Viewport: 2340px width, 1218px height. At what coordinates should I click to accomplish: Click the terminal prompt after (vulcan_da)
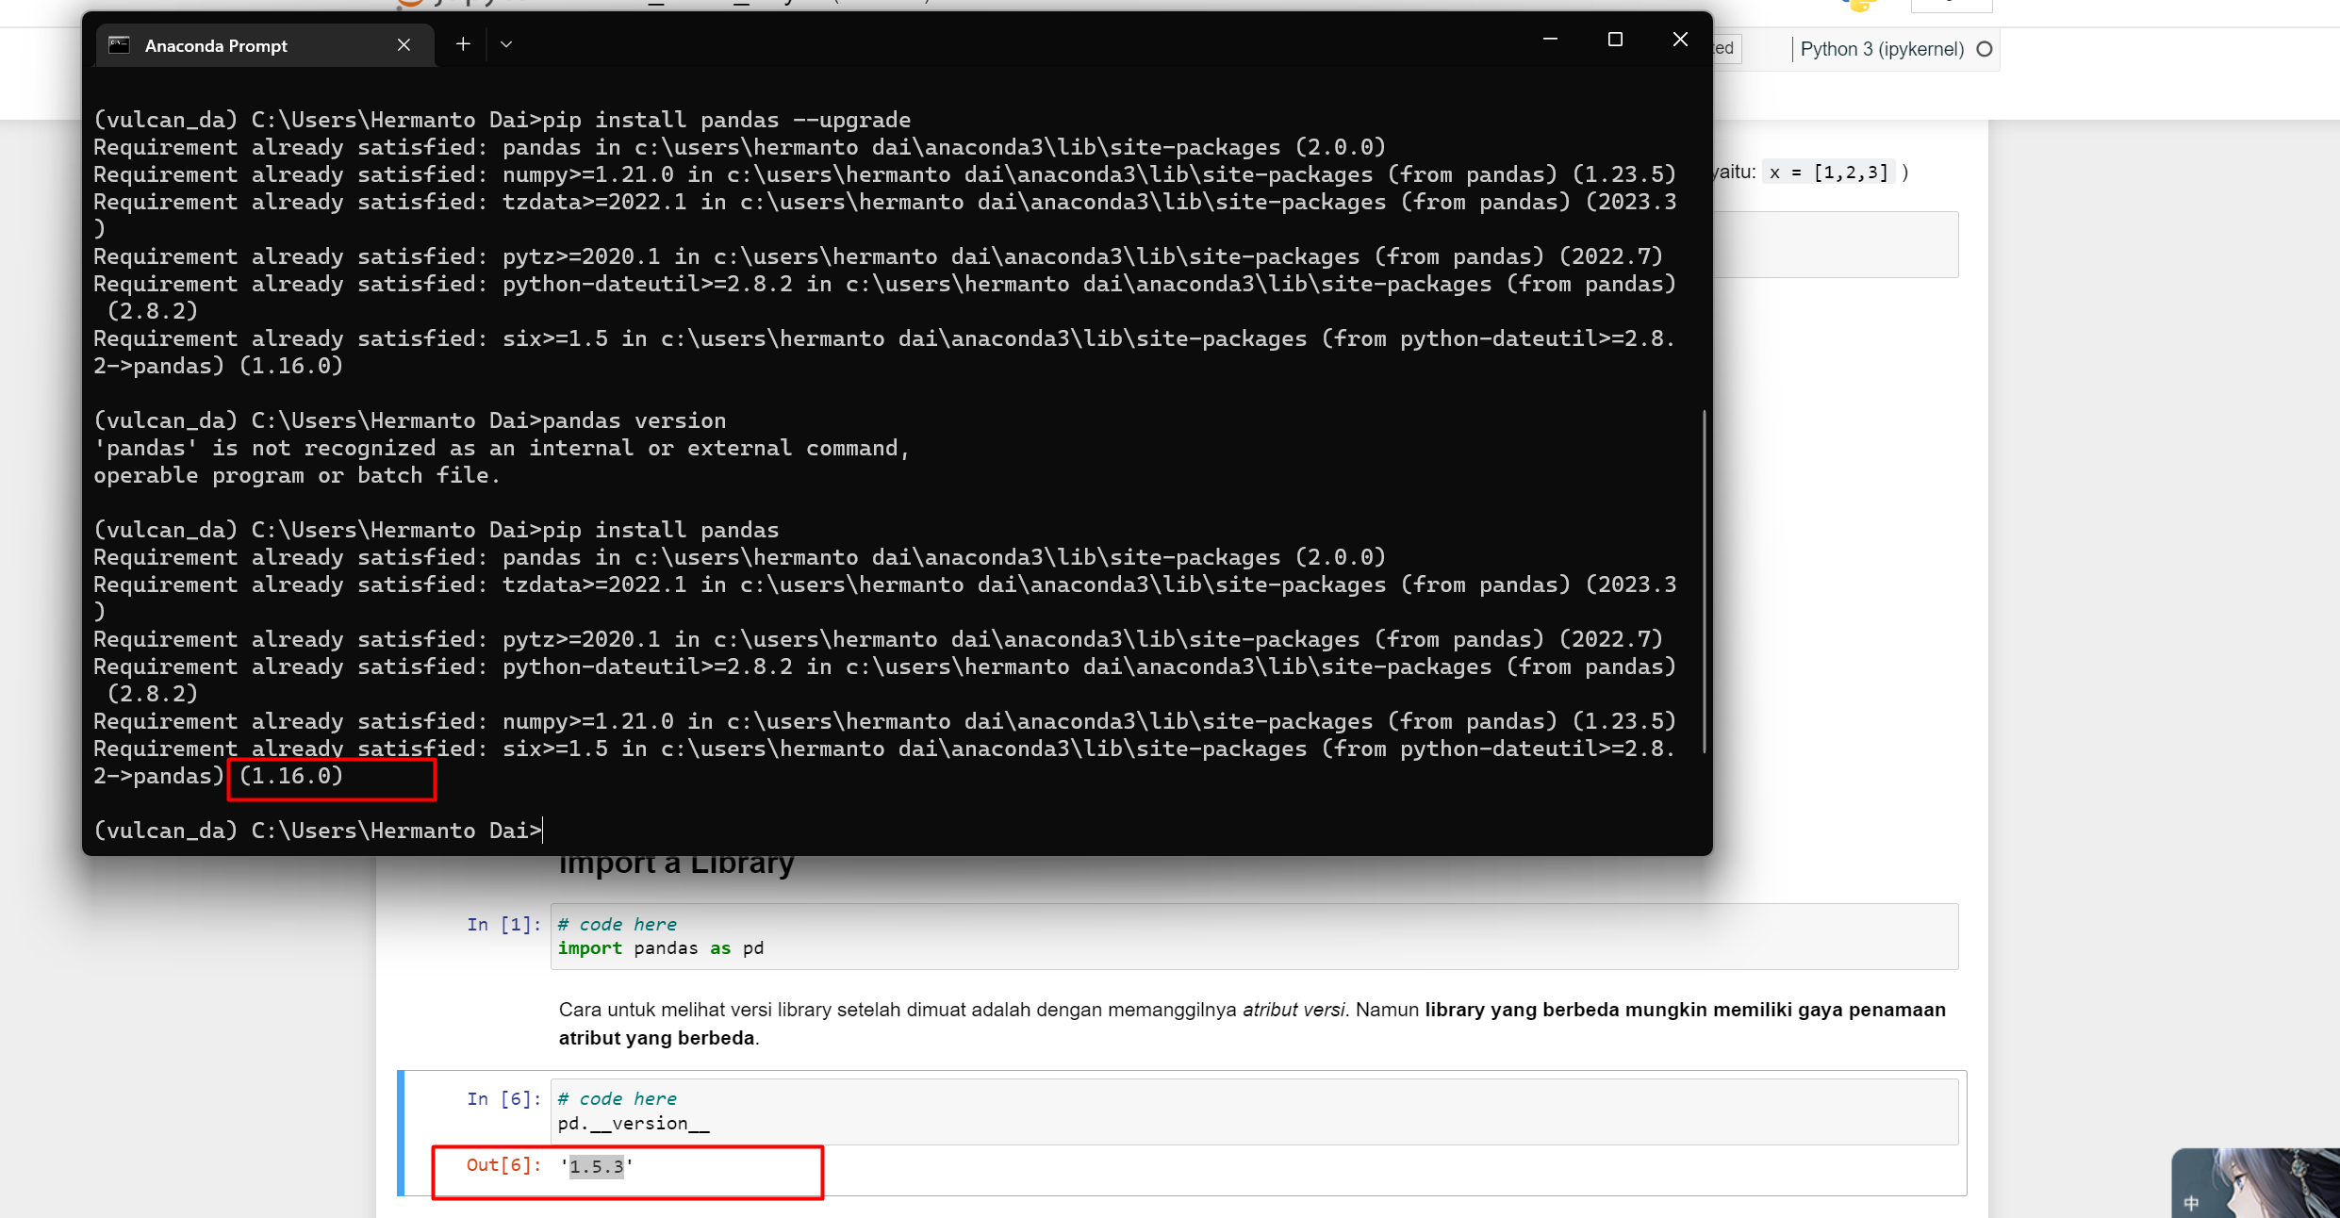click(x=540, y=830)
